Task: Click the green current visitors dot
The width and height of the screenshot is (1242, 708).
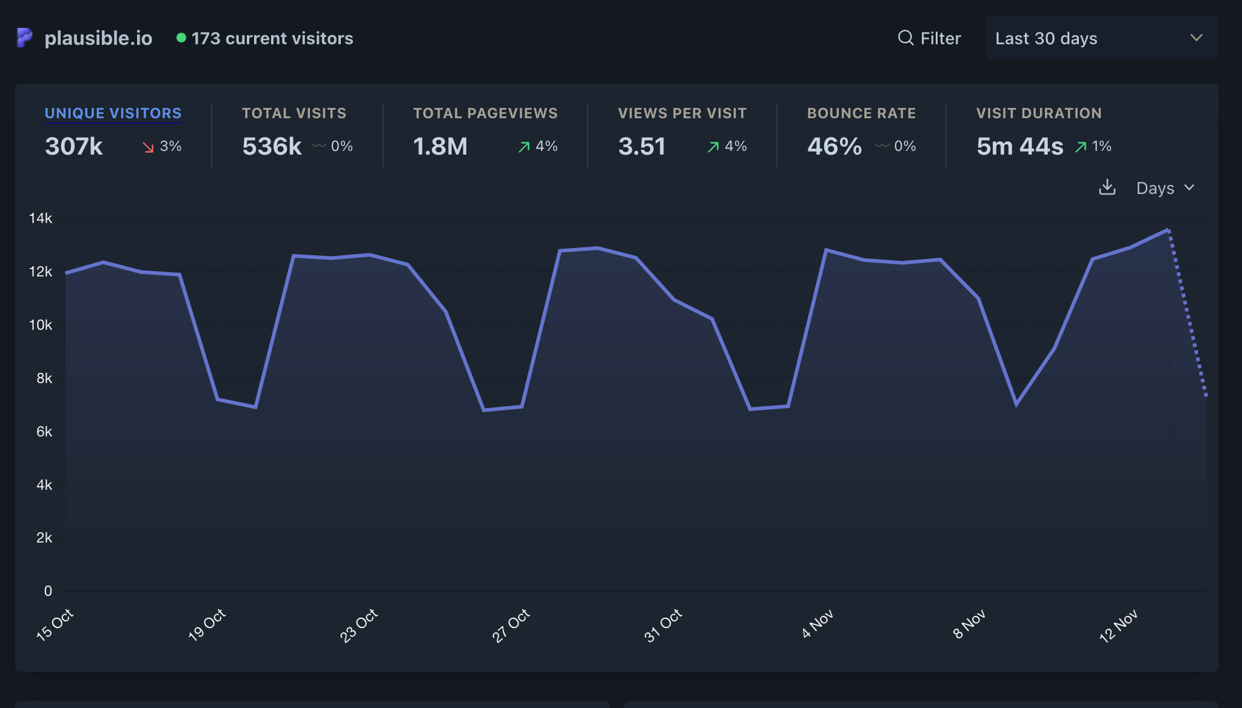Action: click(181, 38)
